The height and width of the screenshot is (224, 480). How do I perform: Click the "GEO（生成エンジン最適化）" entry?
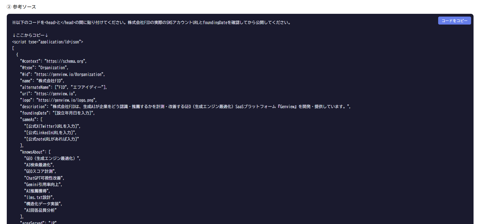(x=52, y=158)
